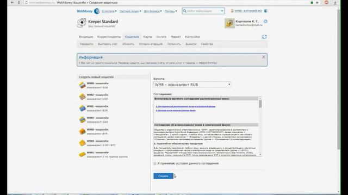Expand the Помощь menu
Image resolution: width=348 pixels, height=195 pixels.
coord(171,11)
